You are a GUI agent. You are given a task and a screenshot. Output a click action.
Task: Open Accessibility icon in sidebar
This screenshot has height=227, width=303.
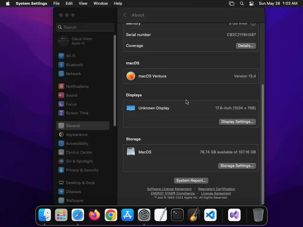(61, 143)
